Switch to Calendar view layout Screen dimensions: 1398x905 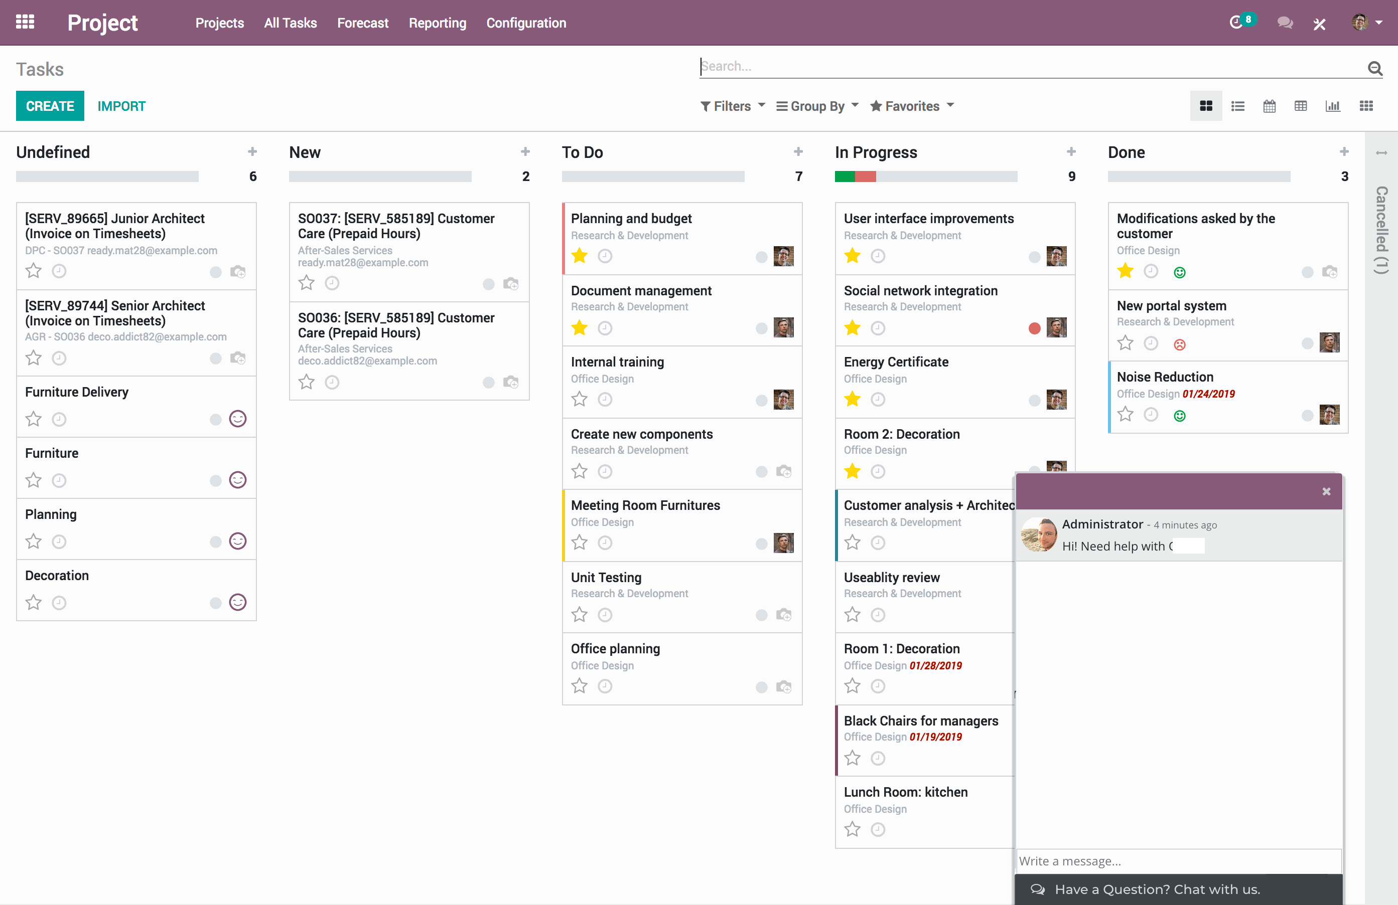(1269, 106)
